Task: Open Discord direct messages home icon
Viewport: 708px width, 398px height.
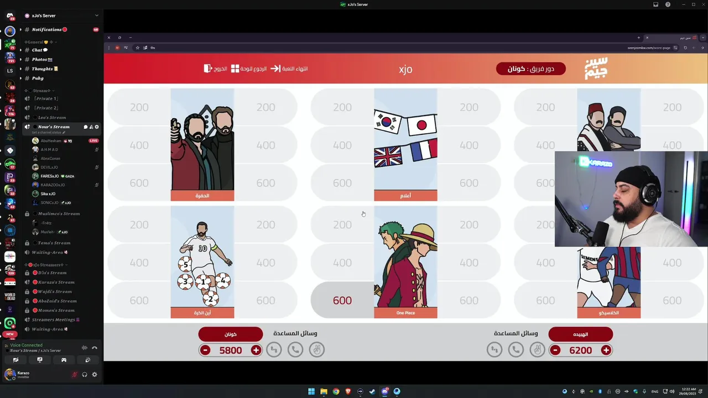Action: [x=10, y=15]
